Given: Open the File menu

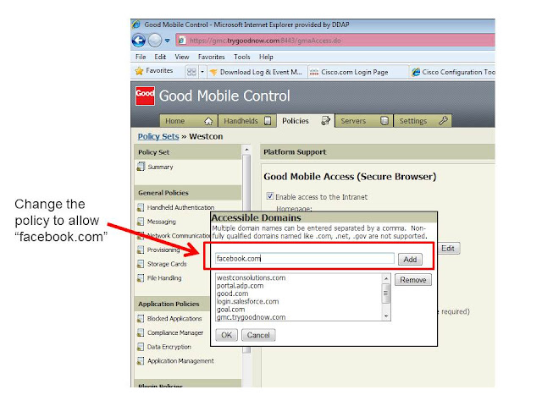Looking at the screenshot, I should 141,57.
